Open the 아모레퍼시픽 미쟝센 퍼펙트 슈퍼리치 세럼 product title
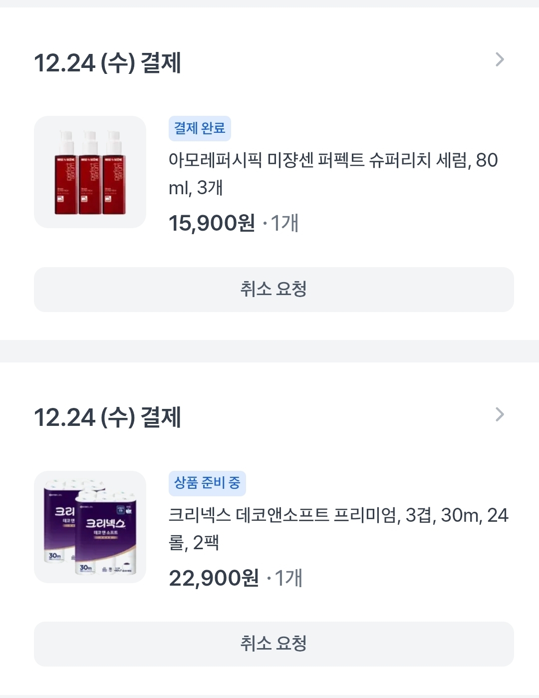This screenshot has width=539, height=698. (x=333, y=161)
